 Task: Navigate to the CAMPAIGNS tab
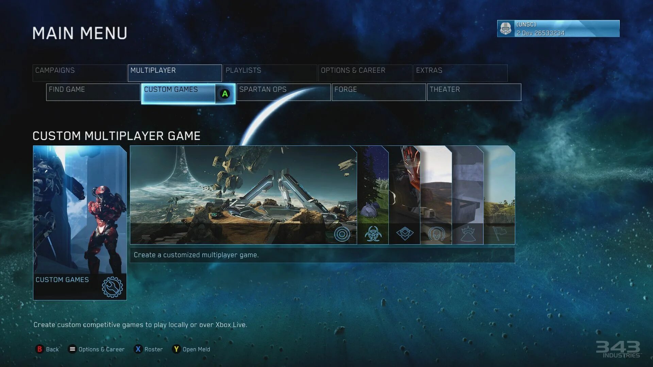pyautogui.click(x=55, y=70)
